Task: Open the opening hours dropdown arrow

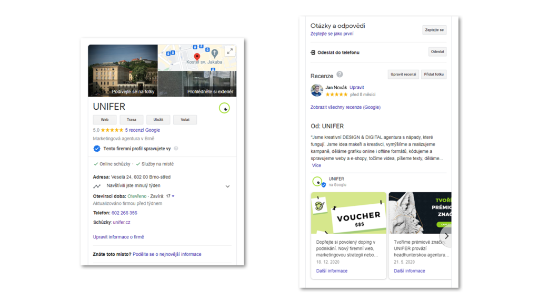Action: [x=173, y=196]
